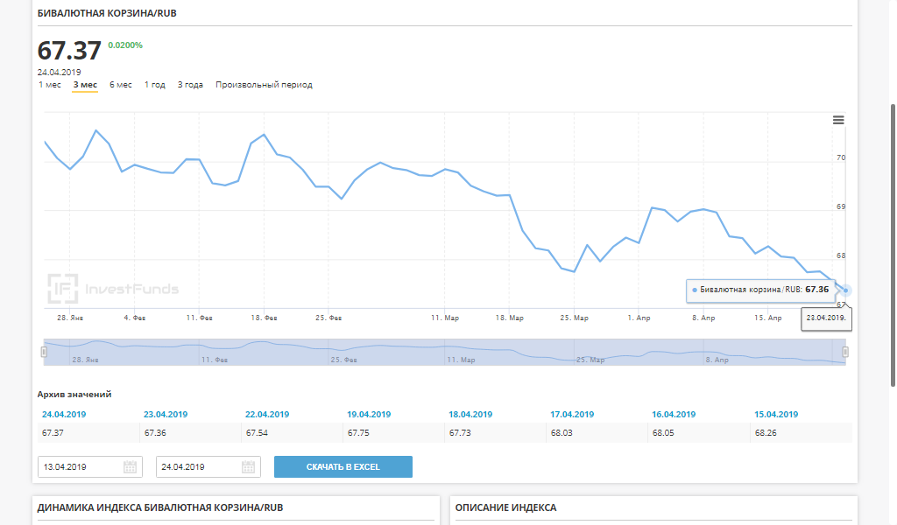
Task: Open calendar picker for start date 13.04.2019
Action: coord(131,467)
